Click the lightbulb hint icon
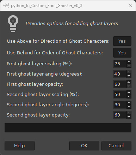136x155 pixels. click(13, 24)
